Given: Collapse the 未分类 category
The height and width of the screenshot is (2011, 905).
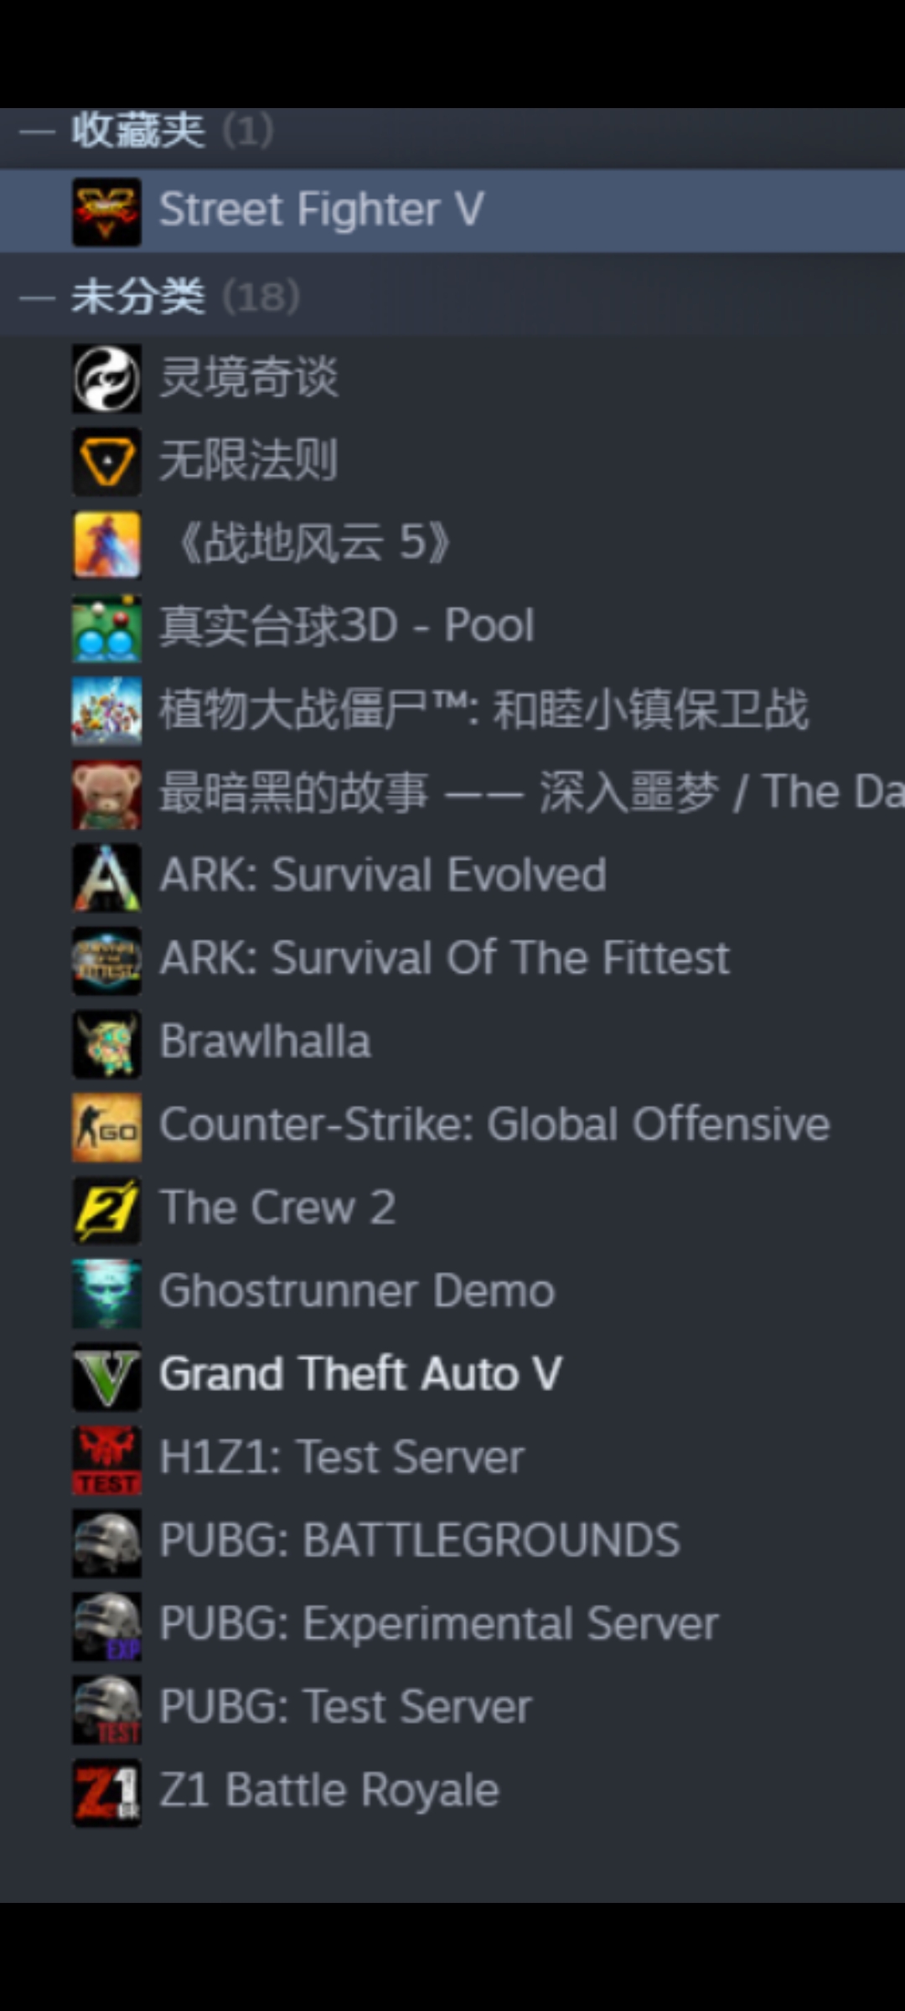Looking at the screenshot, I should 37,297.
